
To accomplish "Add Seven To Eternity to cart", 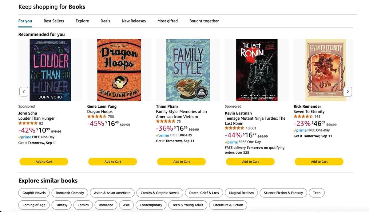I will pyautogui.click(x=319, y=161).
